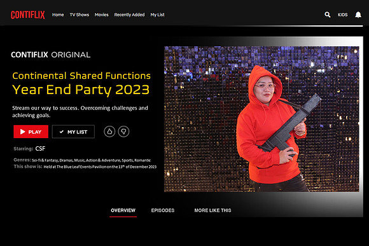
Task: Click the CSF starring name
Action: (x=40, y=149)
